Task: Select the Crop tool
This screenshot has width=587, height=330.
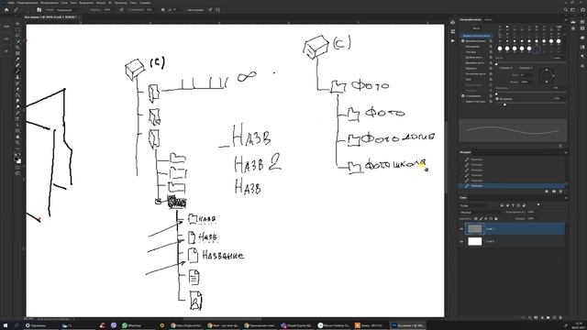Action: click(x=17, y=48)
